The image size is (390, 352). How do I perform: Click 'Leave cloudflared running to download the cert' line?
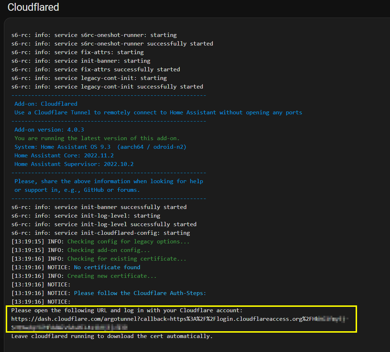(112, 336)
